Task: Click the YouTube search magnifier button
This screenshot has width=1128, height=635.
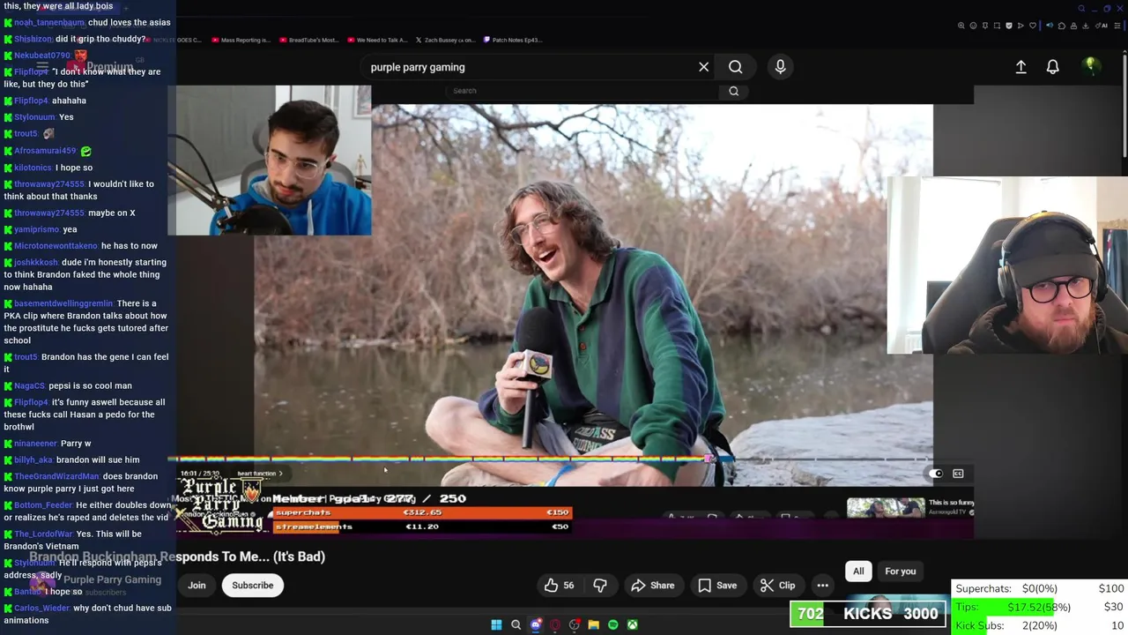Action: [735, 67]
